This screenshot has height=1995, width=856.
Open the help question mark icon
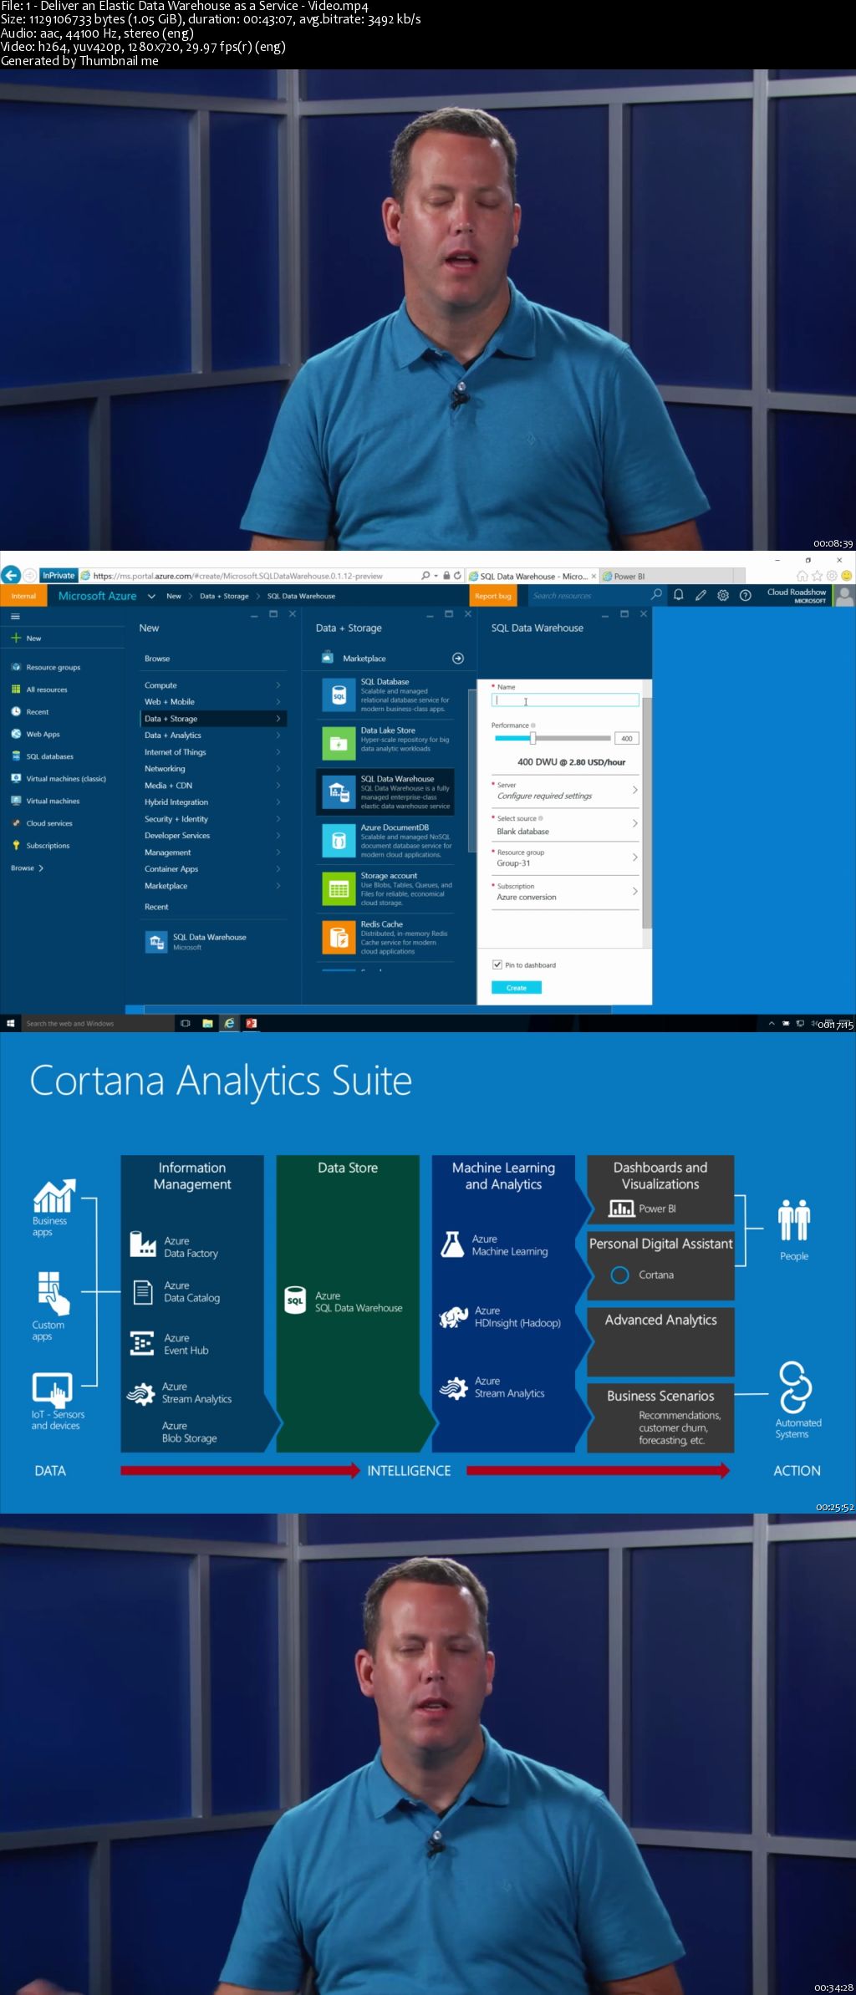click(745, 595)
